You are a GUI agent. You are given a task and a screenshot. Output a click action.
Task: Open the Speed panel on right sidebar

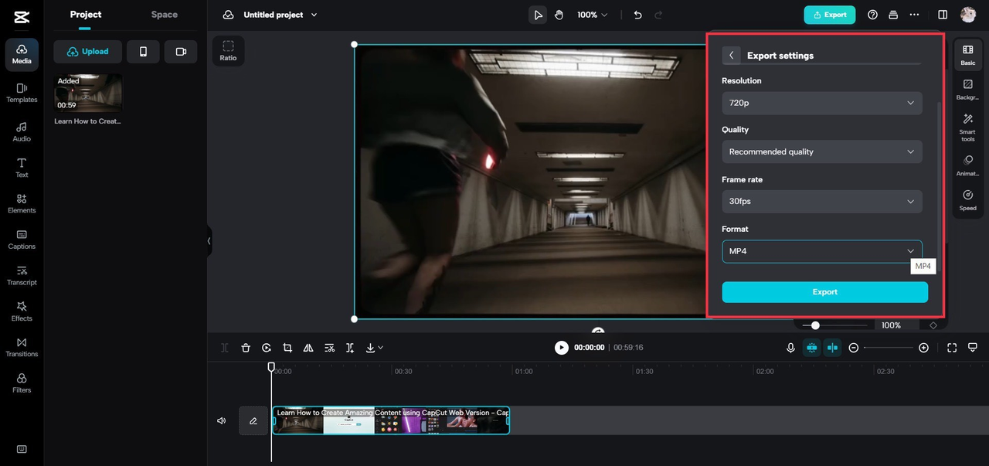[967, 199]
